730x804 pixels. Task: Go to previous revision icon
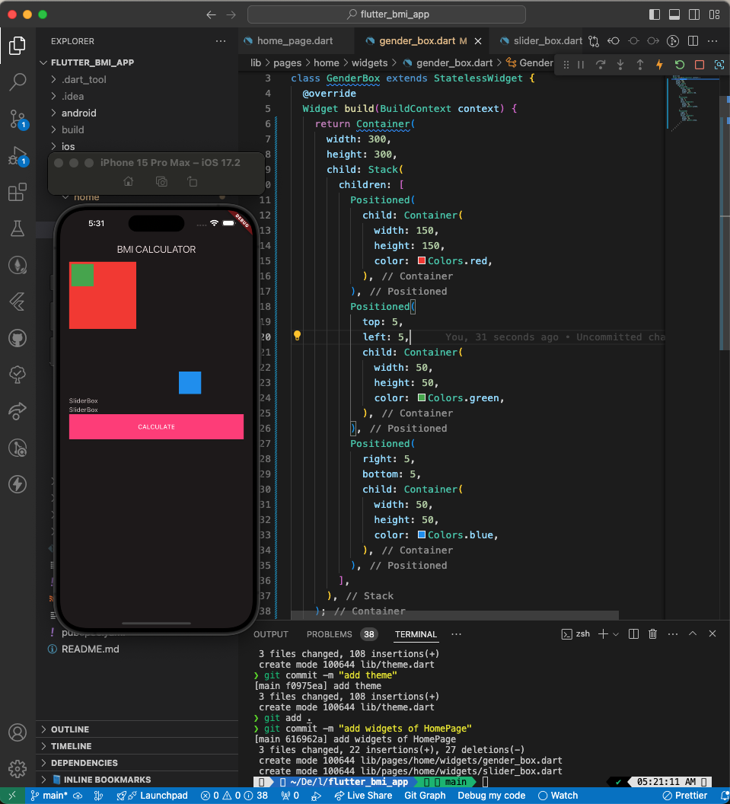[614, 41]
